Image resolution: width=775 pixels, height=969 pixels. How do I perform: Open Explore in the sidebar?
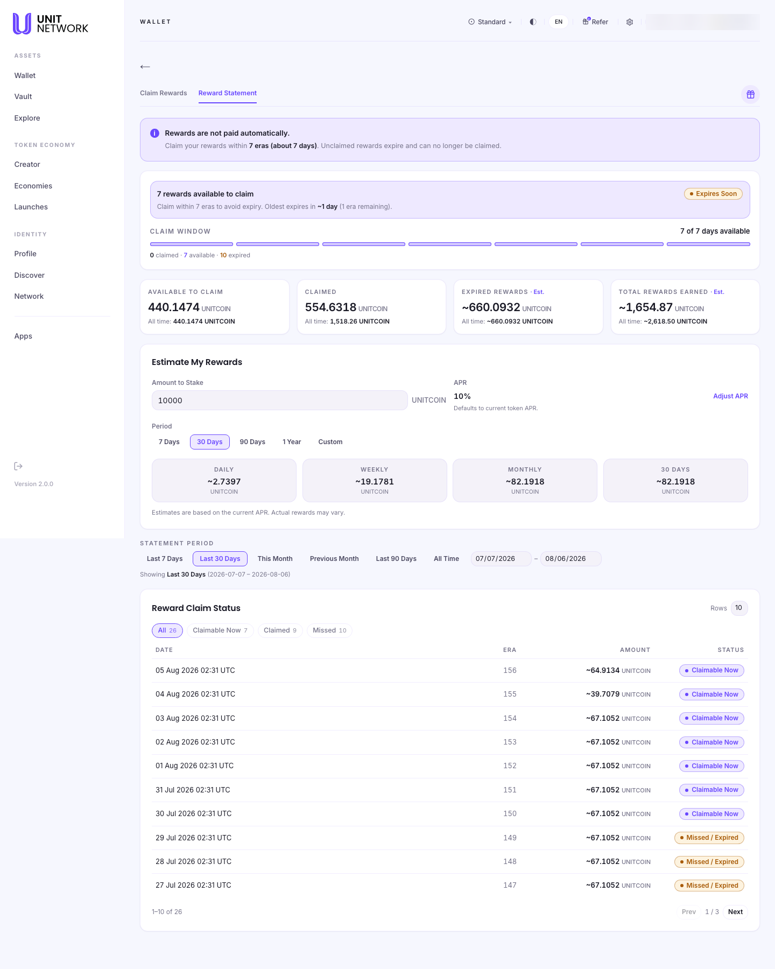coord(27,118)
